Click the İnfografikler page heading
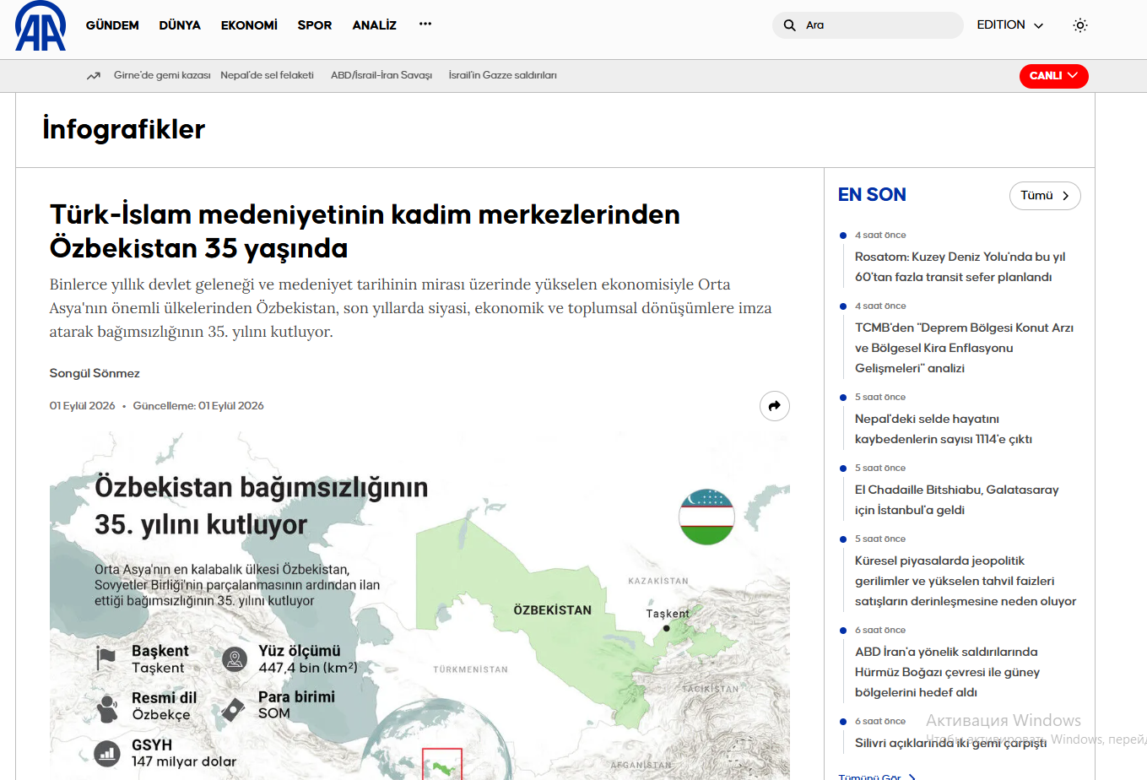Viewport: 1147px width, 780px height. click(x=124, y=129)
